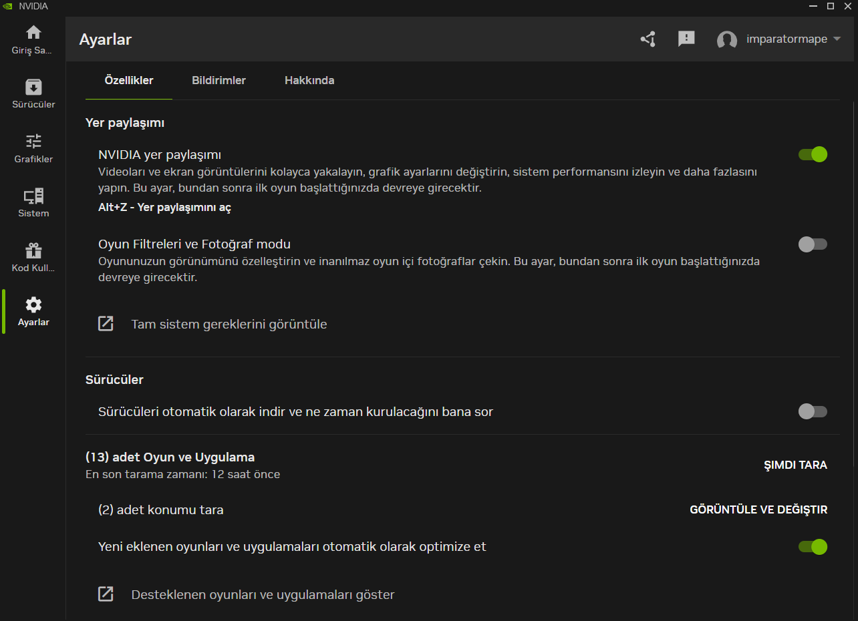
Task: Switch to the Bildirimler tab
Action: click(219, 80)
